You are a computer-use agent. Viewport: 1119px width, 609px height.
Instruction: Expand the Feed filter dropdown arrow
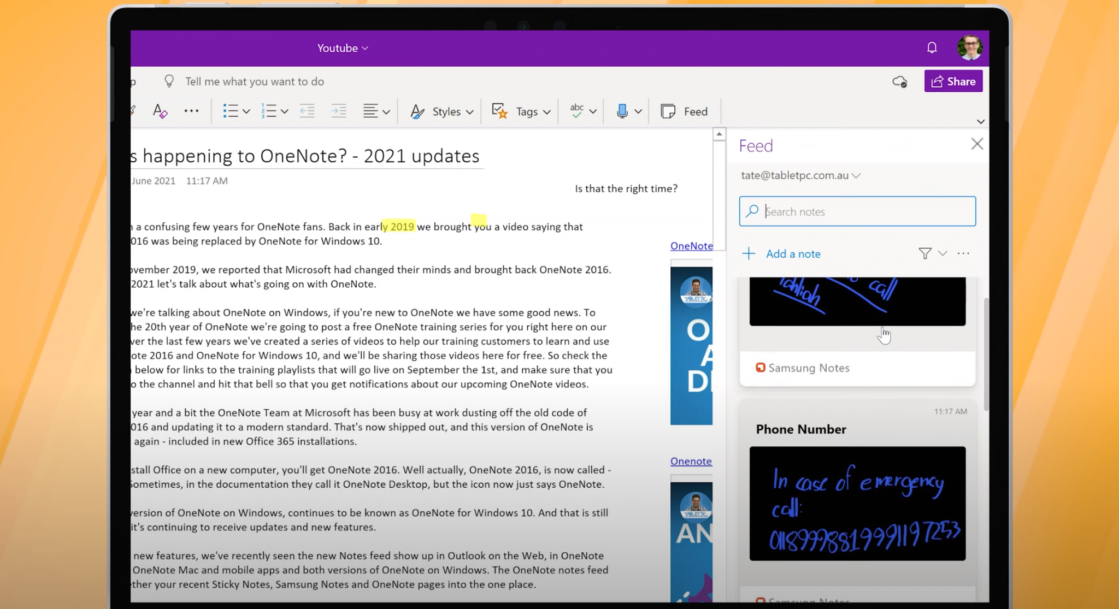943,253
